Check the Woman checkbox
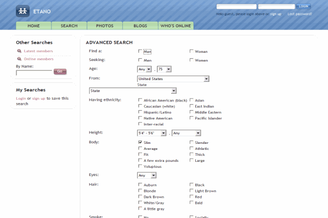Screen dimensions: 328x218 click(191, 51)
